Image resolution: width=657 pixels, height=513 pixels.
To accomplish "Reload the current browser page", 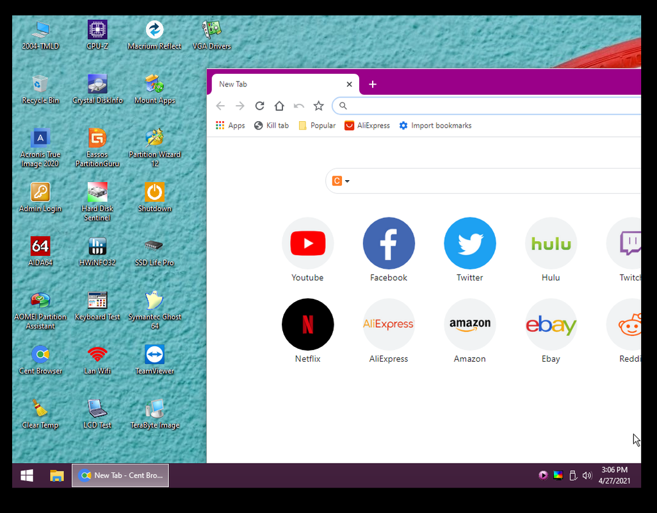I will coord(260,106).
